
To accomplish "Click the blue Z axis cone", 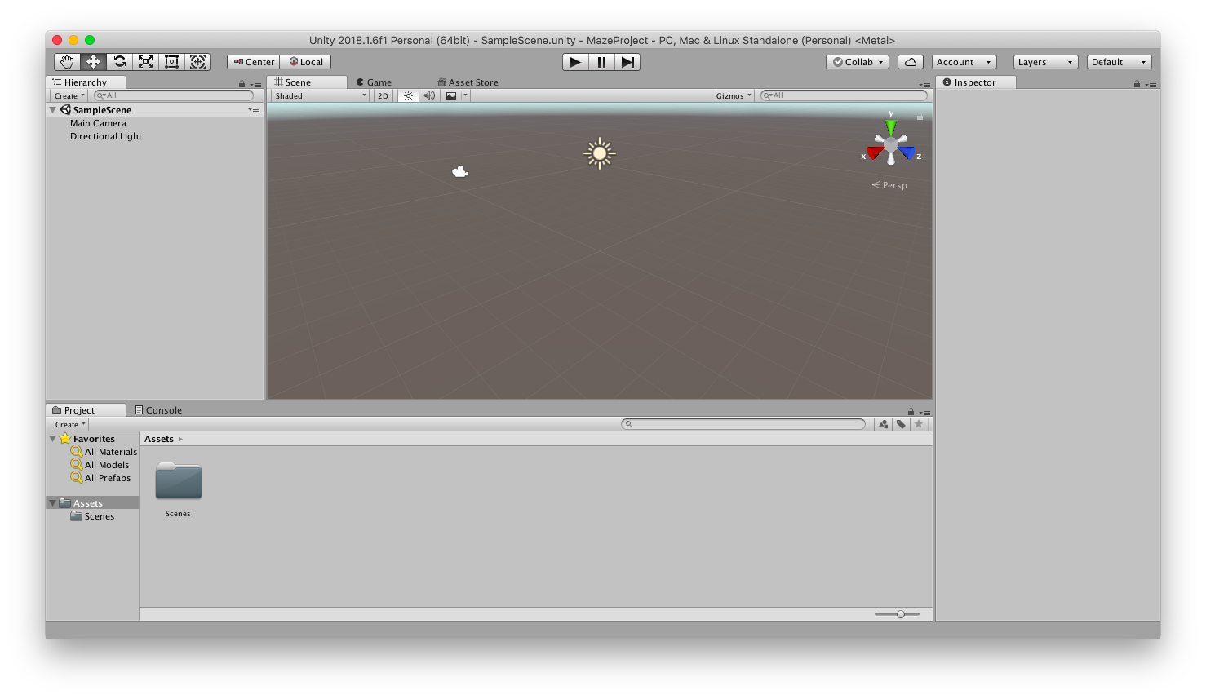I will pos(907,153).
